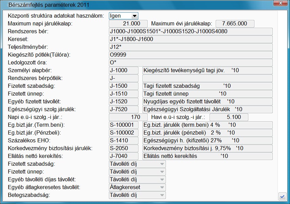Click the Maximum napi járulékalap field
The height and width of the screenshot is (204, 290).
(x=128, y=24)
